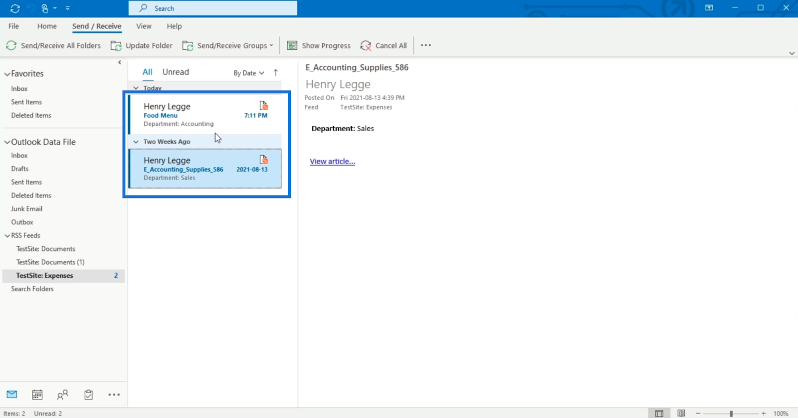
Task: Click into the Search box
Action: (x=213, y=8)
